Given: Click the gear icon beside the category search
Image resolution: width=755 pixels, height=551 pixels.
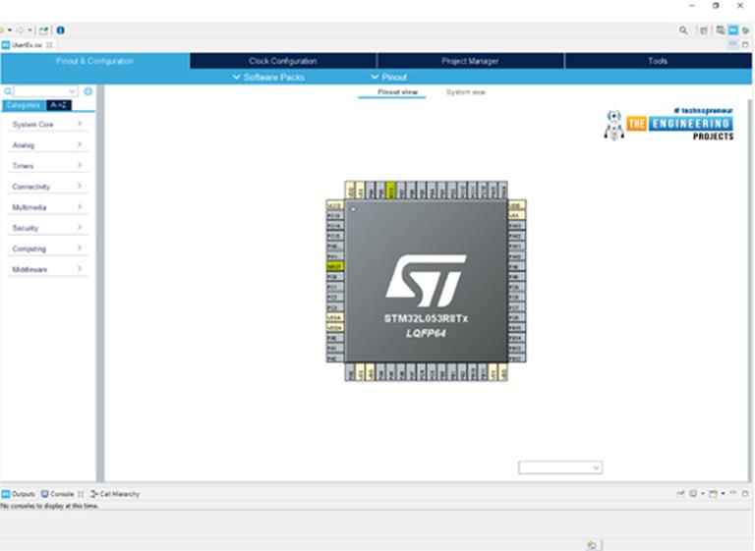Looking at the screenshot, I should point(87,91).
